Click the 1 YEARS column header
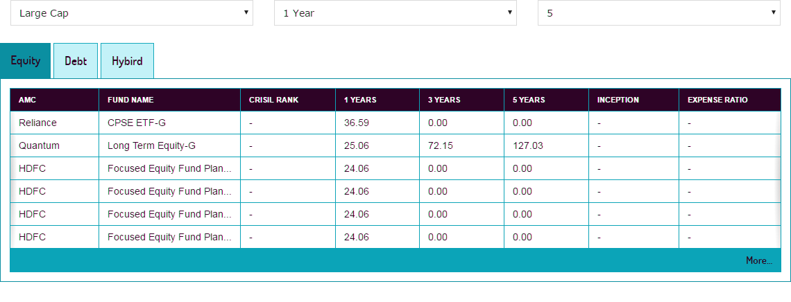The image size is (791, 302). 360,100
